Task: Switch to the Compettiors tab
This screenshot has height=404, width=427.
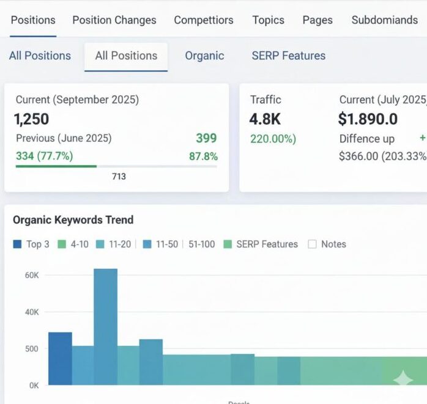Action: click(x=204, y=20)
